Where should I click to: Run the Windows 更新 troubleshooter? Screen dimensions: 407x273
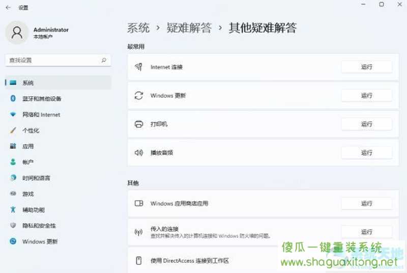pos(366,96)
